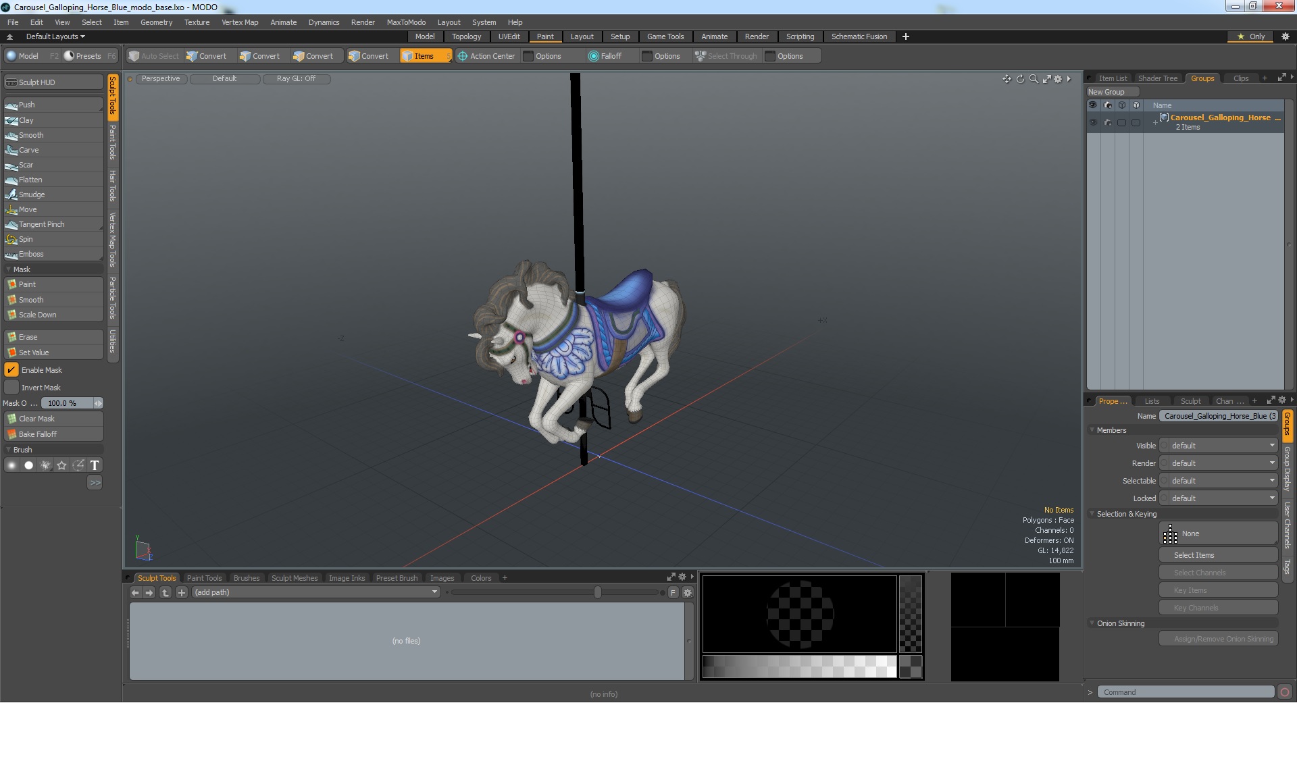Toggle the Auto Select mode

click(x=154, y=56)
